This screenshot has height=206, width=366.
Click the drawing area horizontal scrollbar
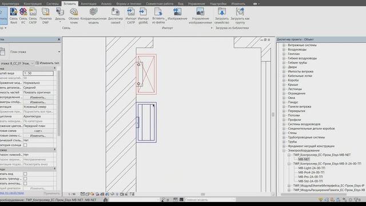click(x=203, y=194)
